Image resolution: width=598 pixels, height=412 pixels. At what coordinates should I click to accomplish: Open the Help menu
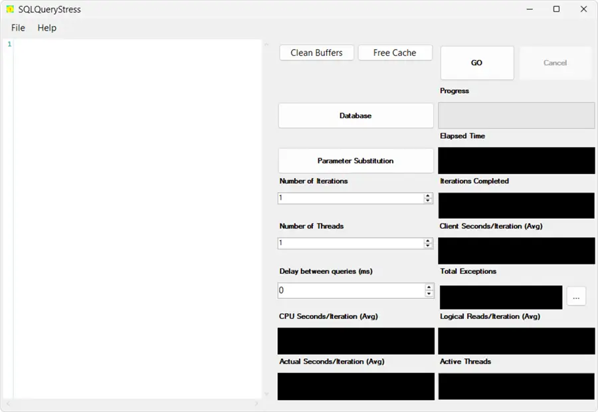pyautogui.click(x=47, y=28)
